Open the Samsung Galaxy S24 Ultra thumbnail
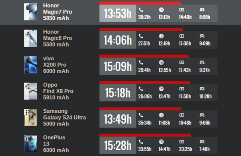This screenshot has height=156, width=241. 31,118
